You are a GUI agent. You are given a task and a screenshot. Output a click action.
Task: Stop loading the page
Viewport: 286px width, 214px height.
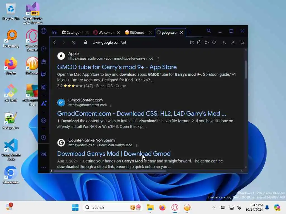pyautogui.click(x=73, y=42)
